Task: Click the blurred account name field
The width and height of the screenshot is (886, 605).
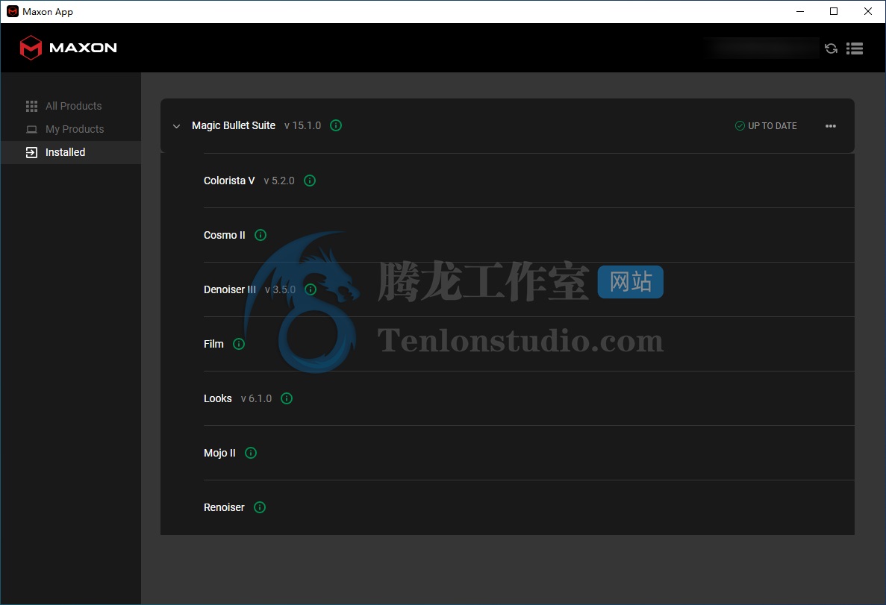Action: pyautogui.click(x=761, y=48)
